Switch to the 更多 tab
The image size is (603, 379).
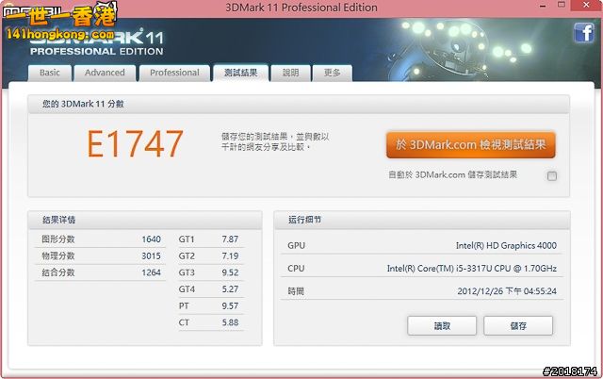coord(332,73)
